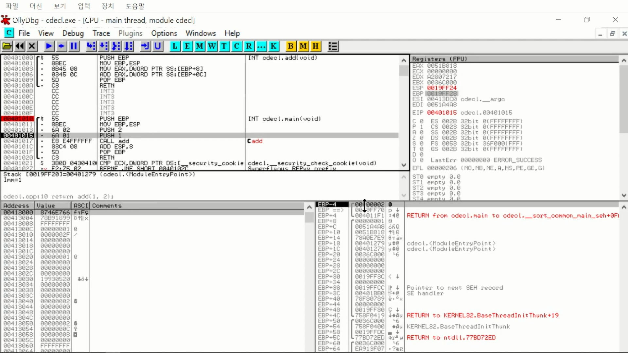This screenshot has width=628, height=353.
Task: Click the dump pane scroll-up arrow
Action: click(309, 207)
